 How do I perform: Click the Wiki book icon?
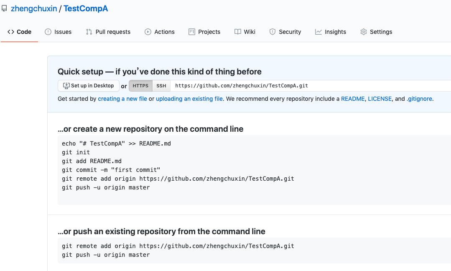point(238,32)
